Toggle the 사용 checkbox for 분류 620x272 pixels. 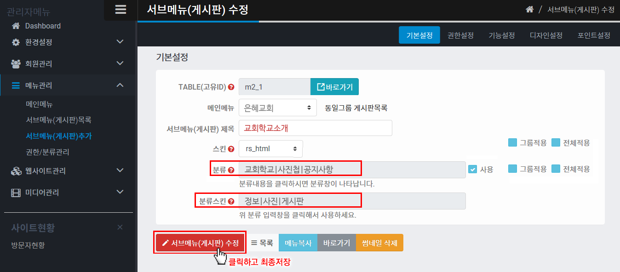pos(473,169)
